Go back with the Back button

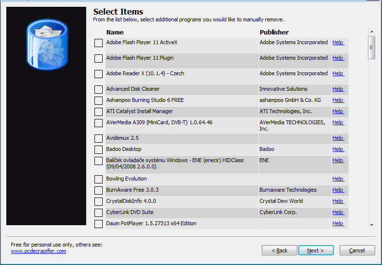click(x=279, y=250)
